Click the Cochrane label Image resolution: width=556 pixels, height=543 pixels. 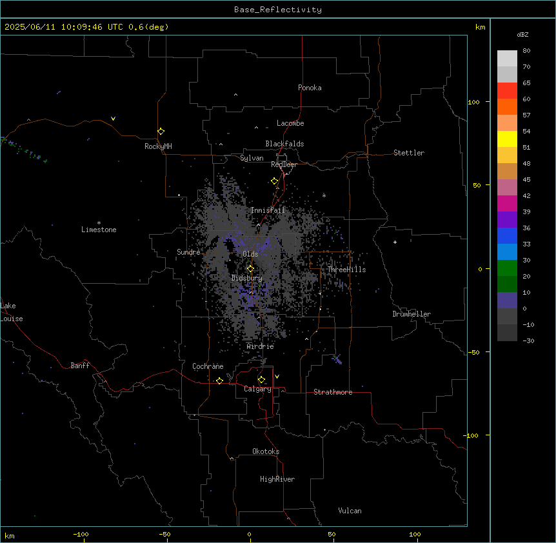[208, 366]
